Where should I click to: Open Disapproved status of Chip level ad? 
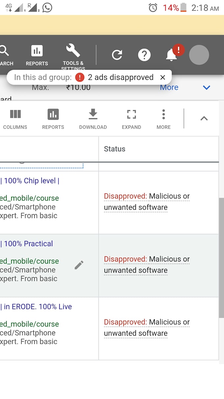point(126,196)
